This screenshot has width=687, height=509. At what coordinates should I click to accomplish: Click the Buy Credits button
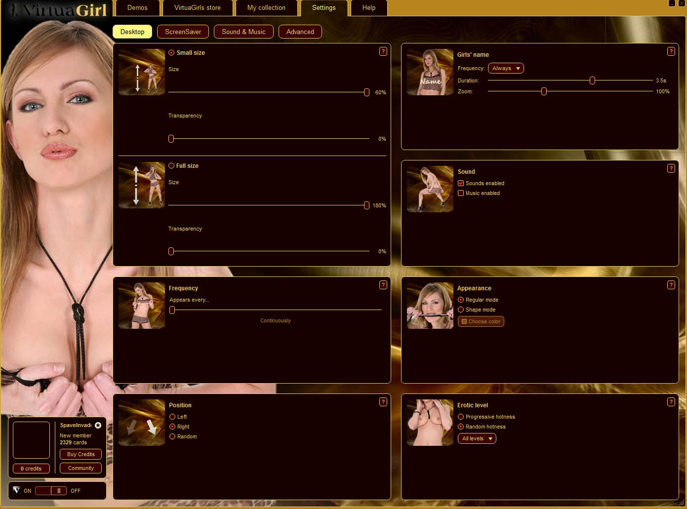(x=81, y=454)
